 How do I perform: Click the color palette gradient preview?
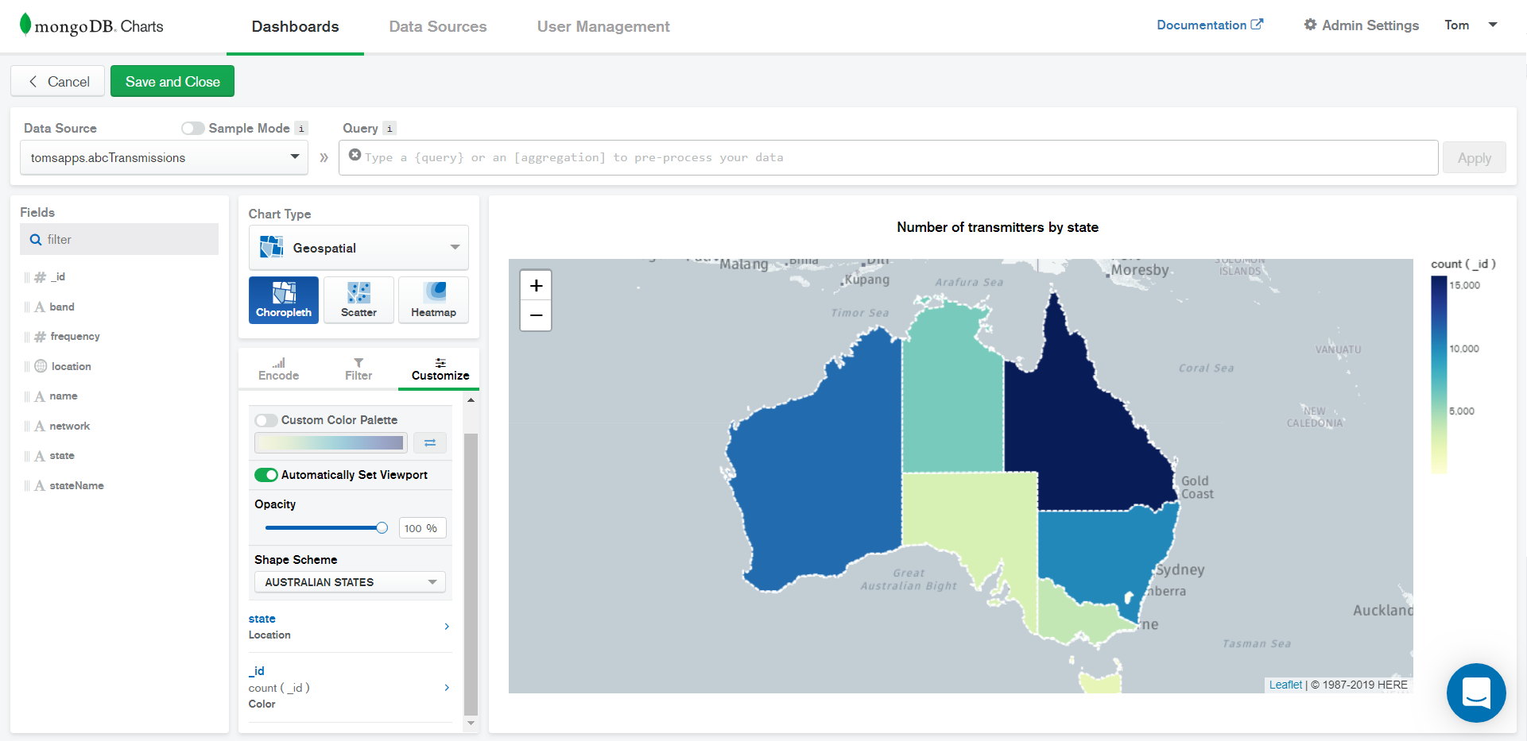[331, 442]
